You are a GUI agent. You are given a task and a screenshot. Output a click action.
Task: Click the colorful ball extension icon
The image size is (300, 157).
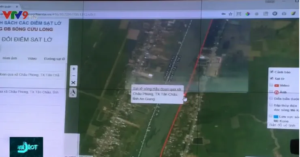pyautogui.click(x=248, y=14)
